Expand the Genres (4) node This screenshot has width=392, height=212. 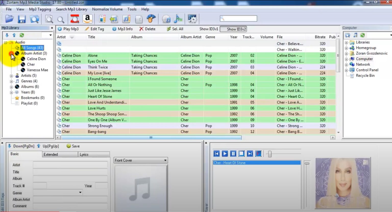tap(11, 81)
